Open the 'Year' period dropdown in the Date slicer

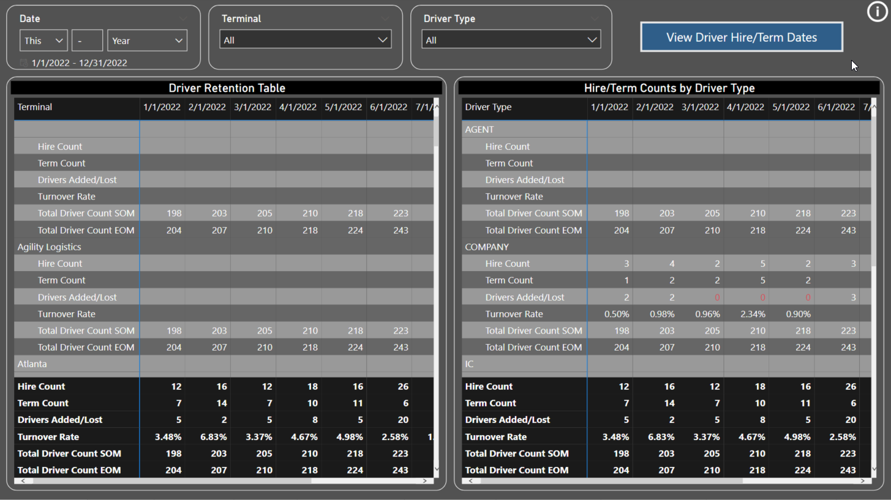(x=147, y=41)
